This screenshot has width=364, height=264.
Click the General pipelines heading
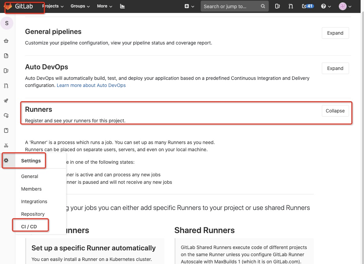click(x=53, y=32)
